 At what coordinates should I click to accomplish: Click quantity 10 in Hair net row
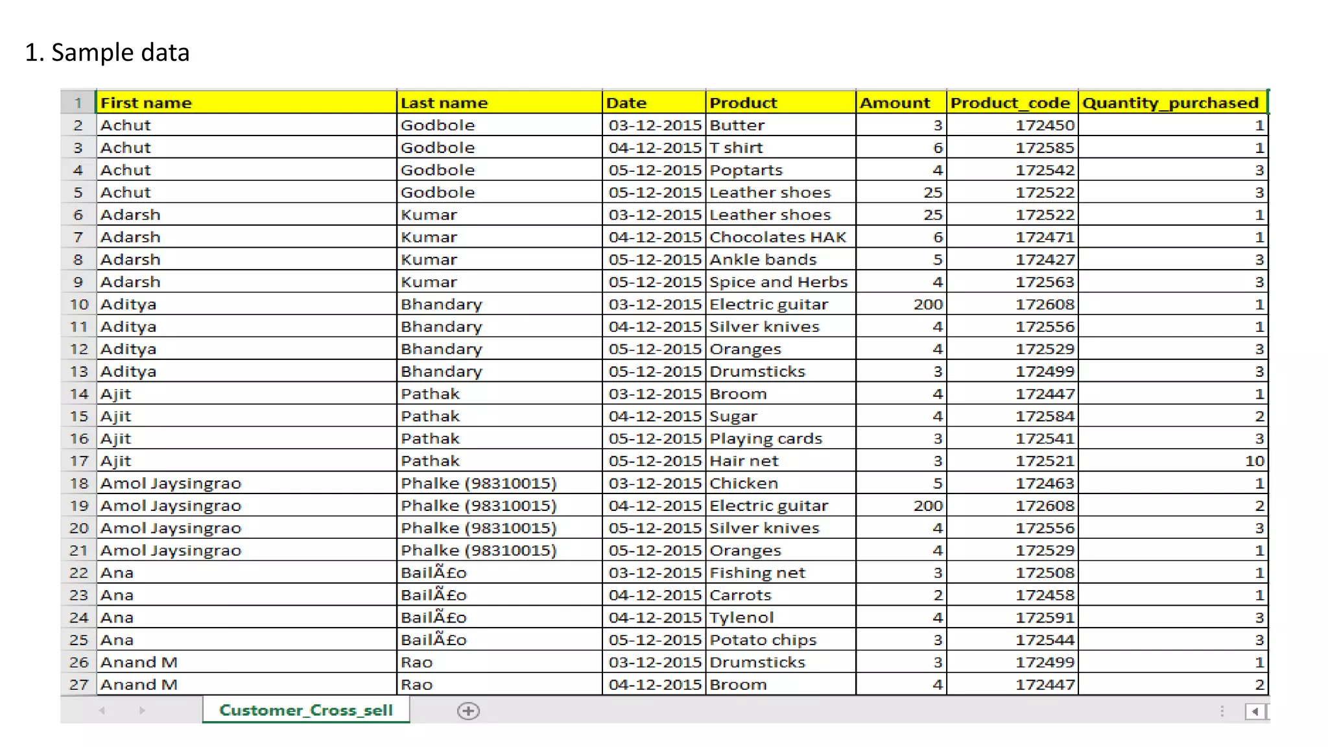coord(1173,460)
